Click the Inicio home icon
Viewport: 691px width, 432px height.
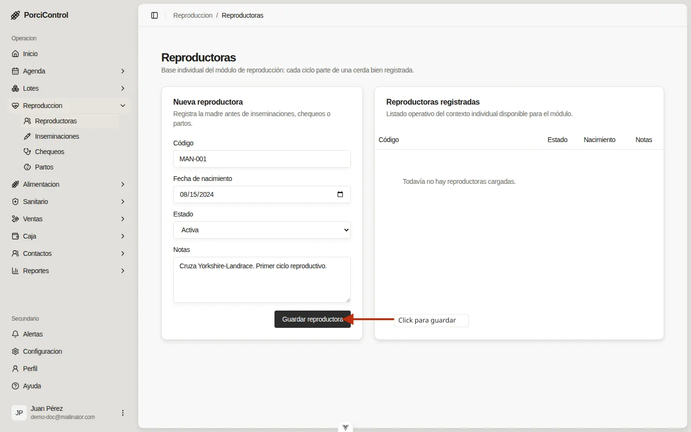[x=15, y=54]
